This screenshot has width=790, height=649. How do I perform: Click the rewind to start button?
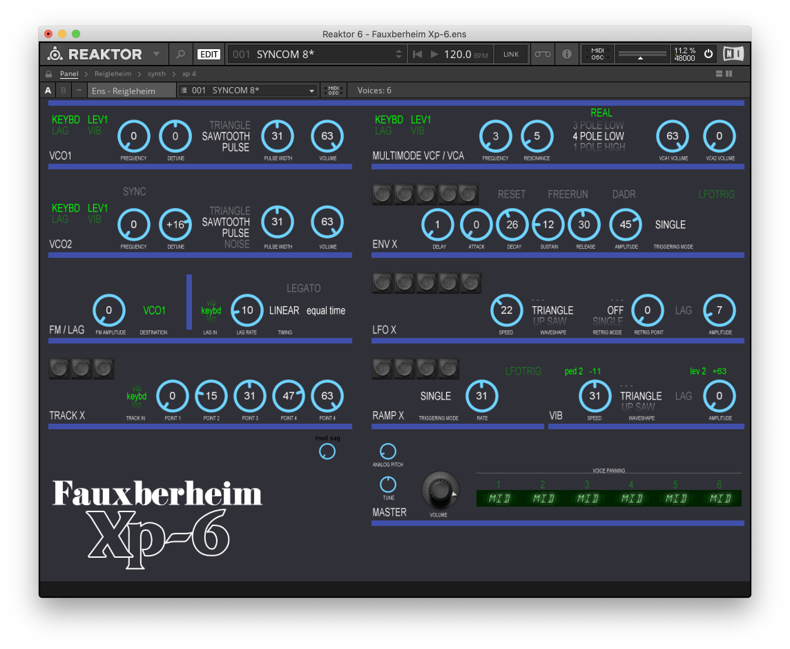point(417,54)
